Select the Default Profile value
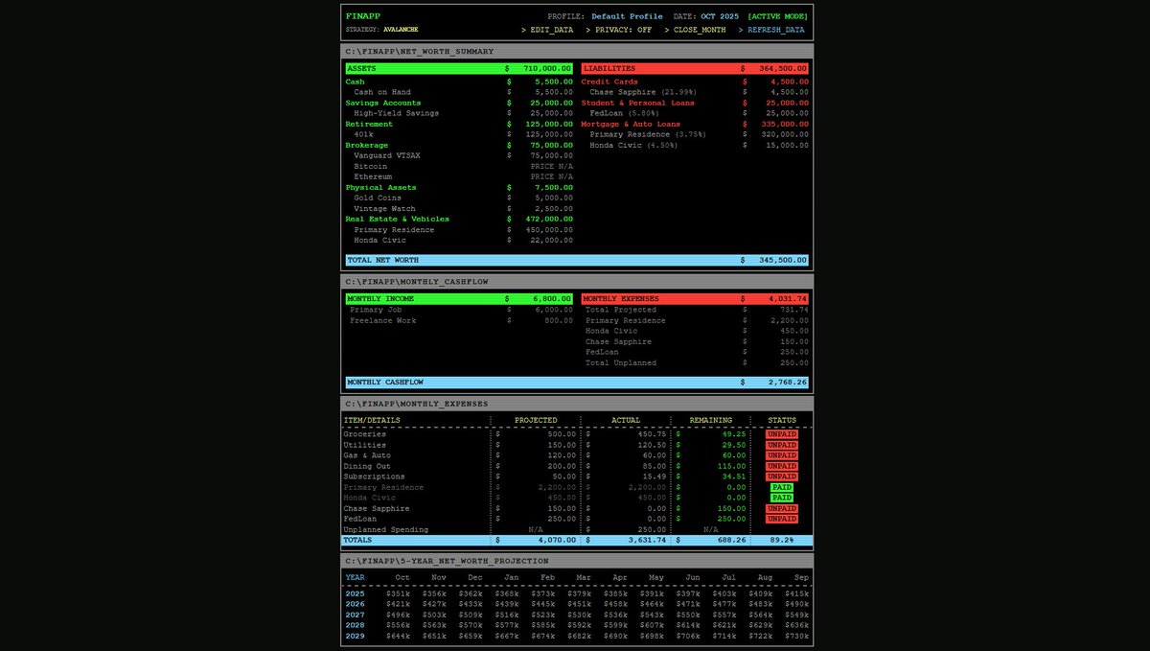This screenshot has height=651, width=1150. [627, 16]
